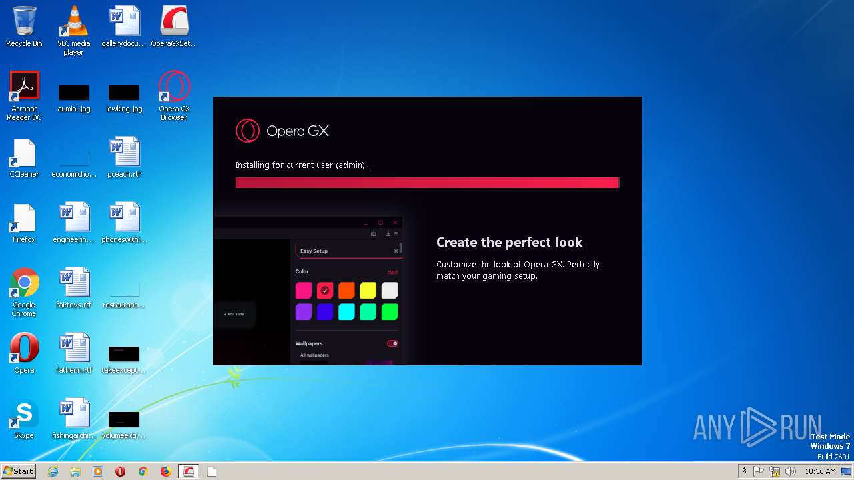Open the Action Center flag icon
This screenshot has height=480, width=854.
click(x=759, y=471)
